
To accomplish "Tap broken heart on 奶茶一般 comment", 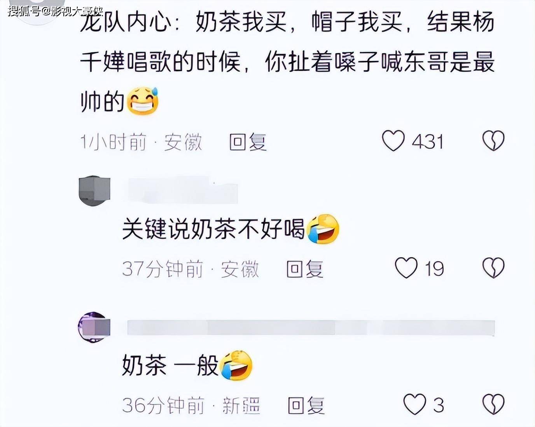I will click(x=493, y=404).
